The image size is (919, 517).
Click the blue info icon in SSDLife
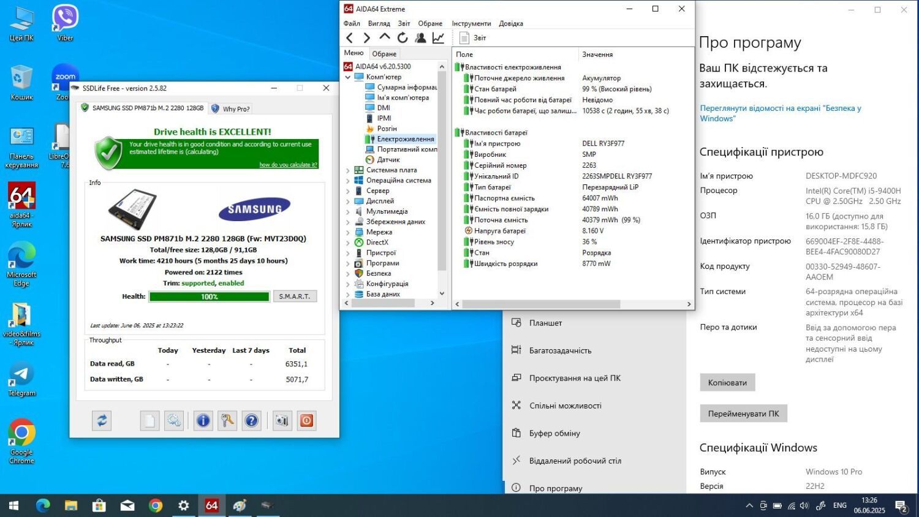point(203,421)
